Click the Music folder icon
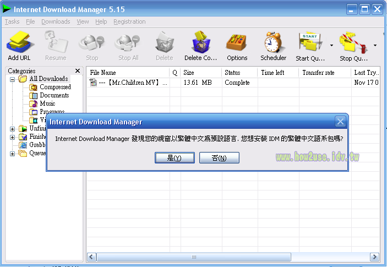The image size is (387, 267). pyautogui.click(x=34, y=103)
